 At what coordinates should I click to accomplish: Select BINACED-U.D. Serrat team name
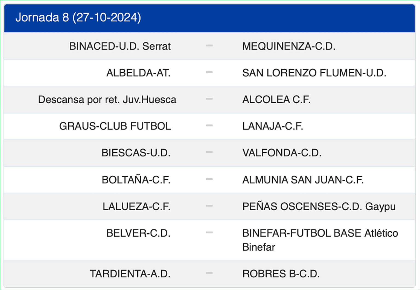[x=120, y=46]
